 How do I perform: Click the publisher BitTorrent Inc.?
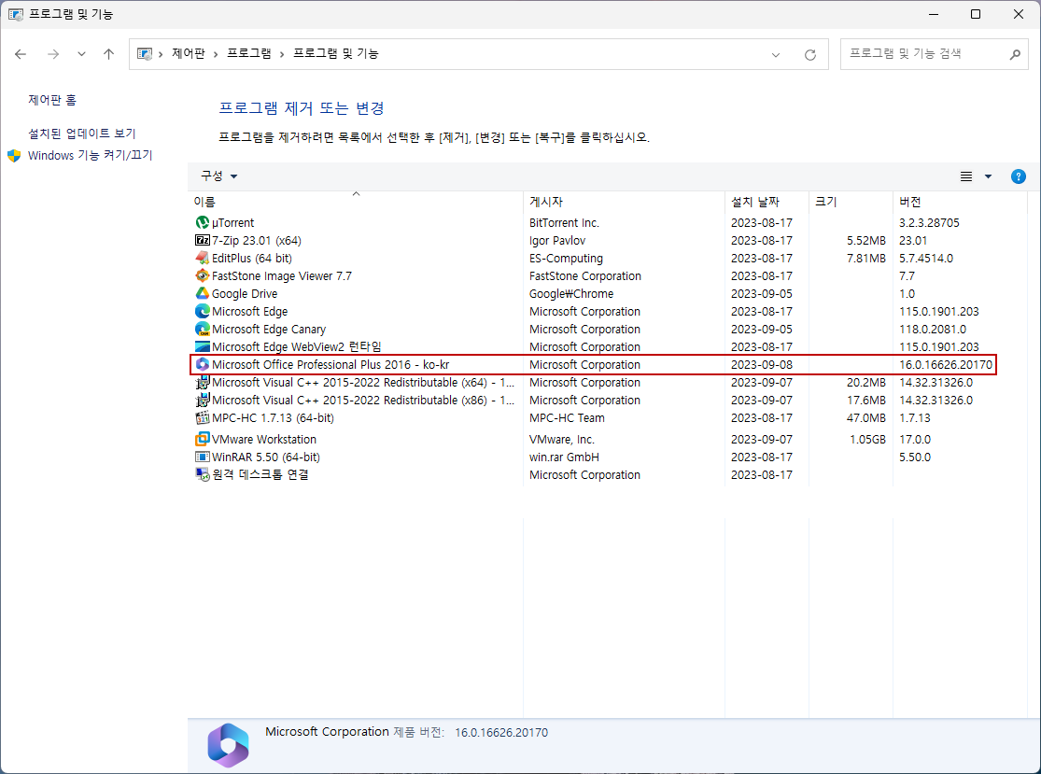pos(564,222)
